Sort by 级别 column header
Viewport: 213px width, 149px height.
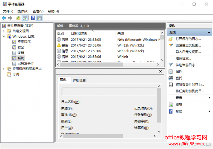pos(63,33)
